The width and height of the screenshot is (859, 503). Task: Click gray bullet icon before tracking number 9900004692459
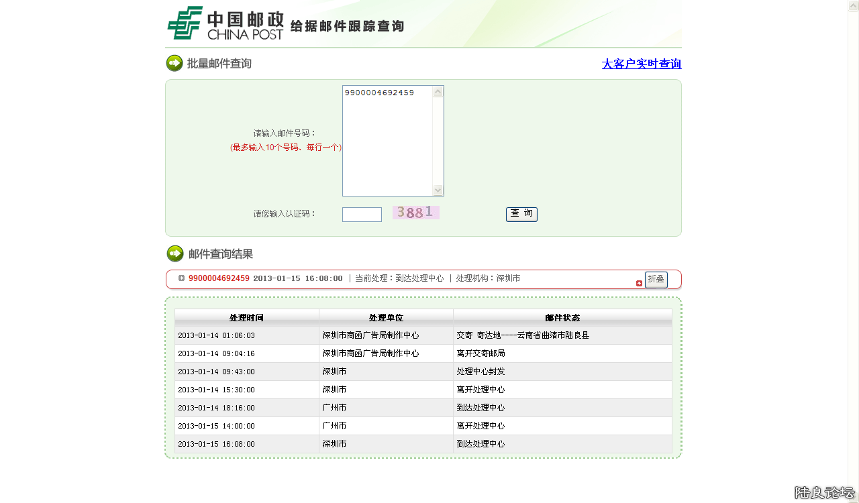(181, 278)
